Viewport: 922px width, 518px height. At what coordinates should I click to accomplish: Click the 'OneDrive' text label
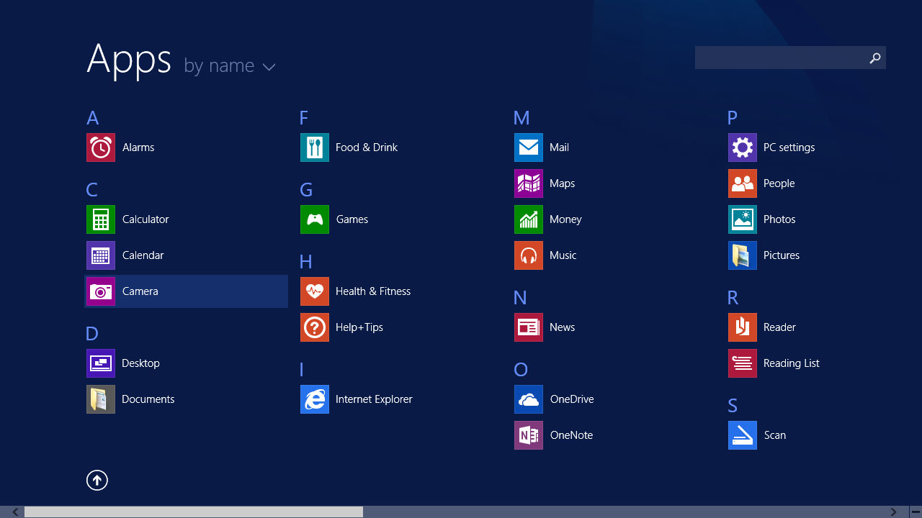pyautogui.click(x=572, y=399)
